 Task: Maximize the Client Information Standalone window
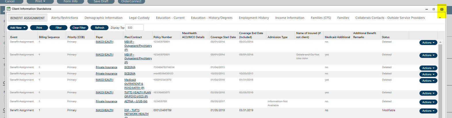[434, 9]
